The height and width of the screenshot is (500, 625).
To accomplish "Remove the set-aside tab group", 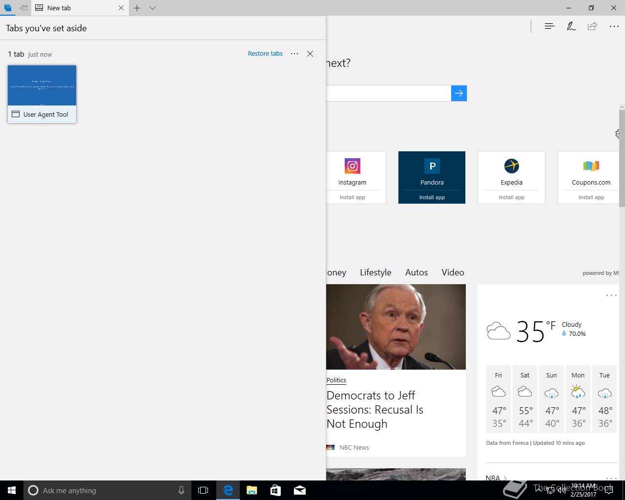I will [310, 54].
